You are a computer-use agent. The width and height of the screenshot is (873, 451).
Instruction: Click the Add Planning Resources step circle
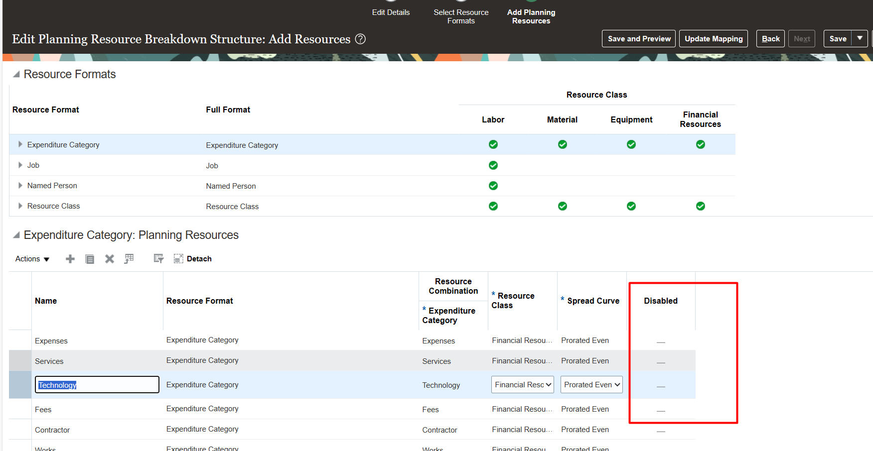531,1
